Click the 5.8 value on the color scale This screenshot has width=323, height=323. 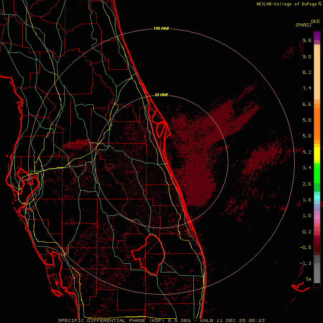point(307,120)
